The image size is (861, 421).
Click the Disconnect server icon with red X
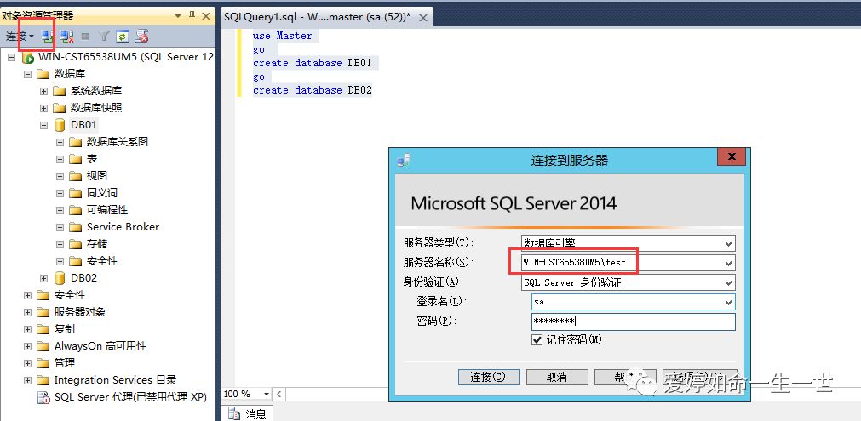click(67, 37)
